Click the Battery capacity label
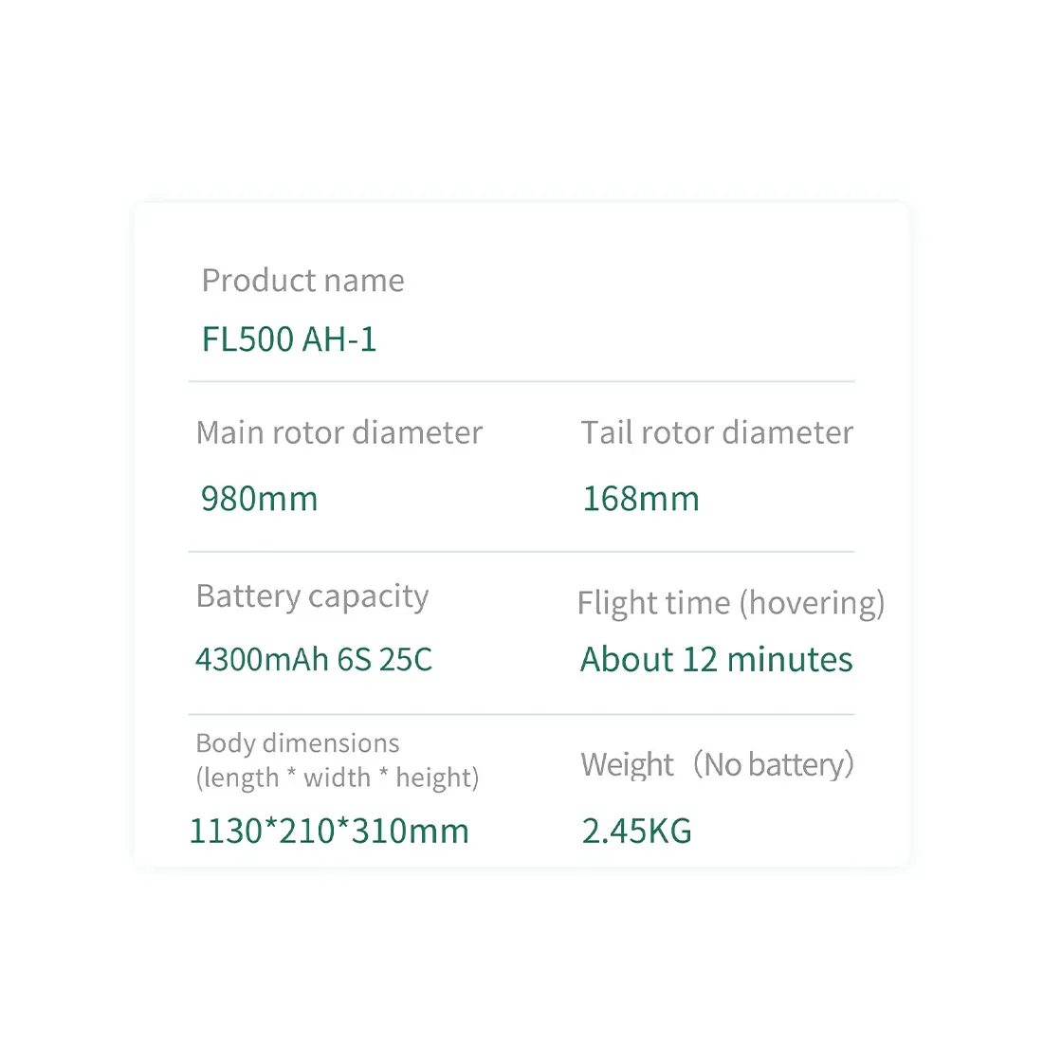The width and height of the screenshot is (1043, 1043). tap(312, 596)
